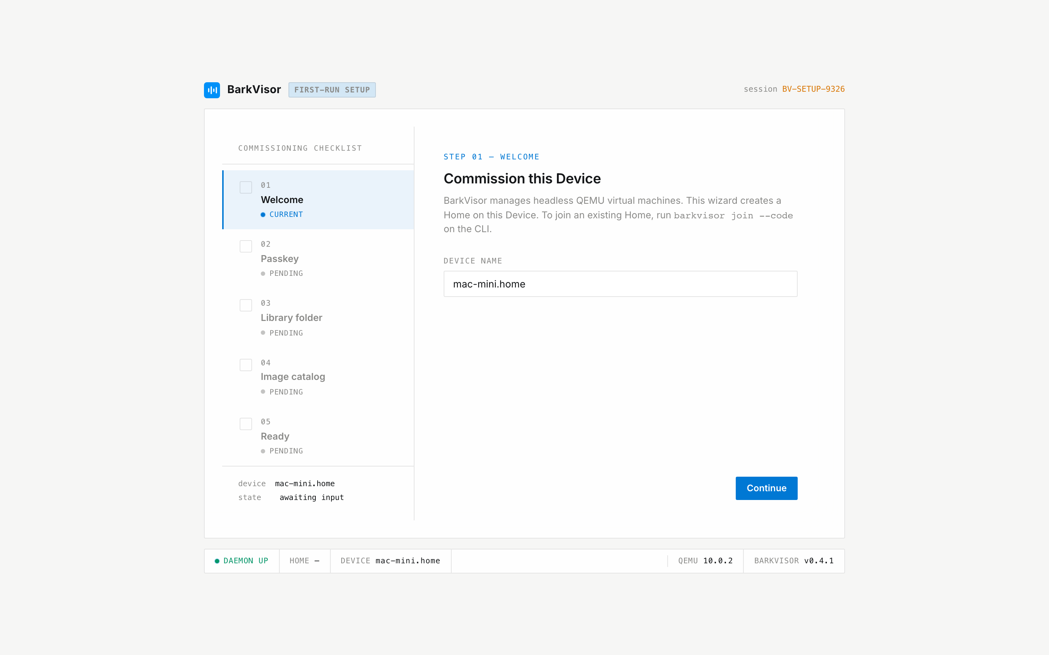Viewport: 1049px width, 655px height.
Task: Select the Ready checklist step
Action: 318,436
